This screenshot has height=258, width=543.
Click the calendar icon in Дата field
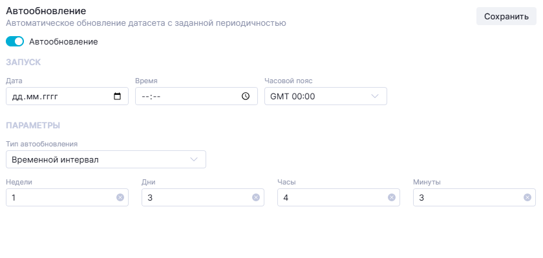117,96
